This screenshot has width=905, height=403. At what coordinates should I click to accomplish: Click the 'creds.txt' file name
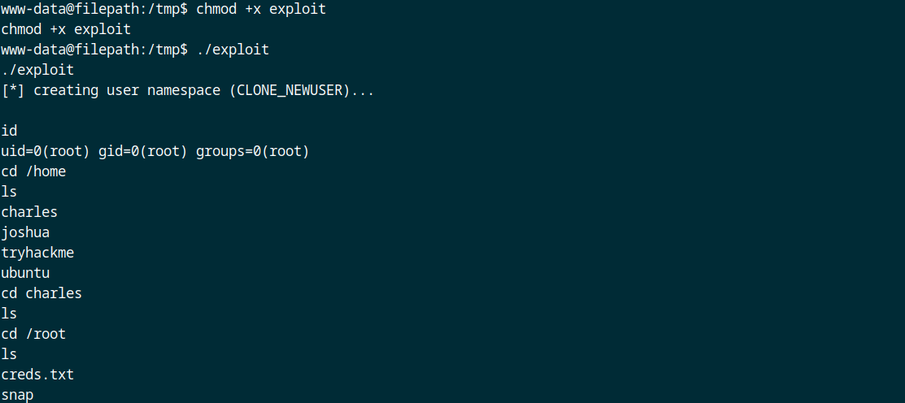tap(37, 375)
